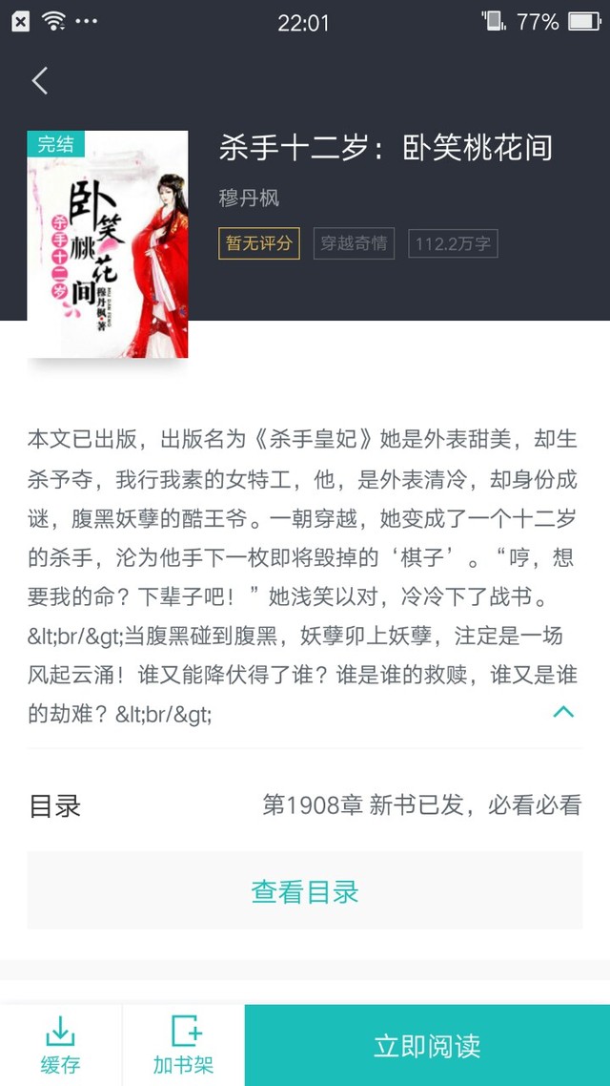The height and width of the screenshot is (1086, 610).
Task: Tap the 完结 status badge on cover
Action: coord(55,144)
